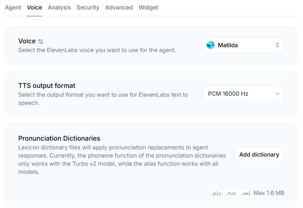Open the Analysis tab
The height and width of the screenshot is (208, 303).
click(59, 7)
